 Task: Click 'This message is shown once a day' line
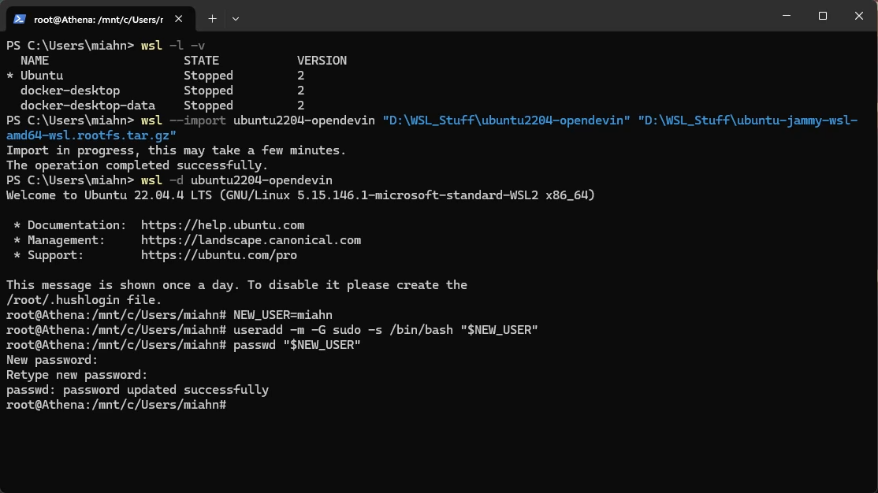(x=237, y=285)
